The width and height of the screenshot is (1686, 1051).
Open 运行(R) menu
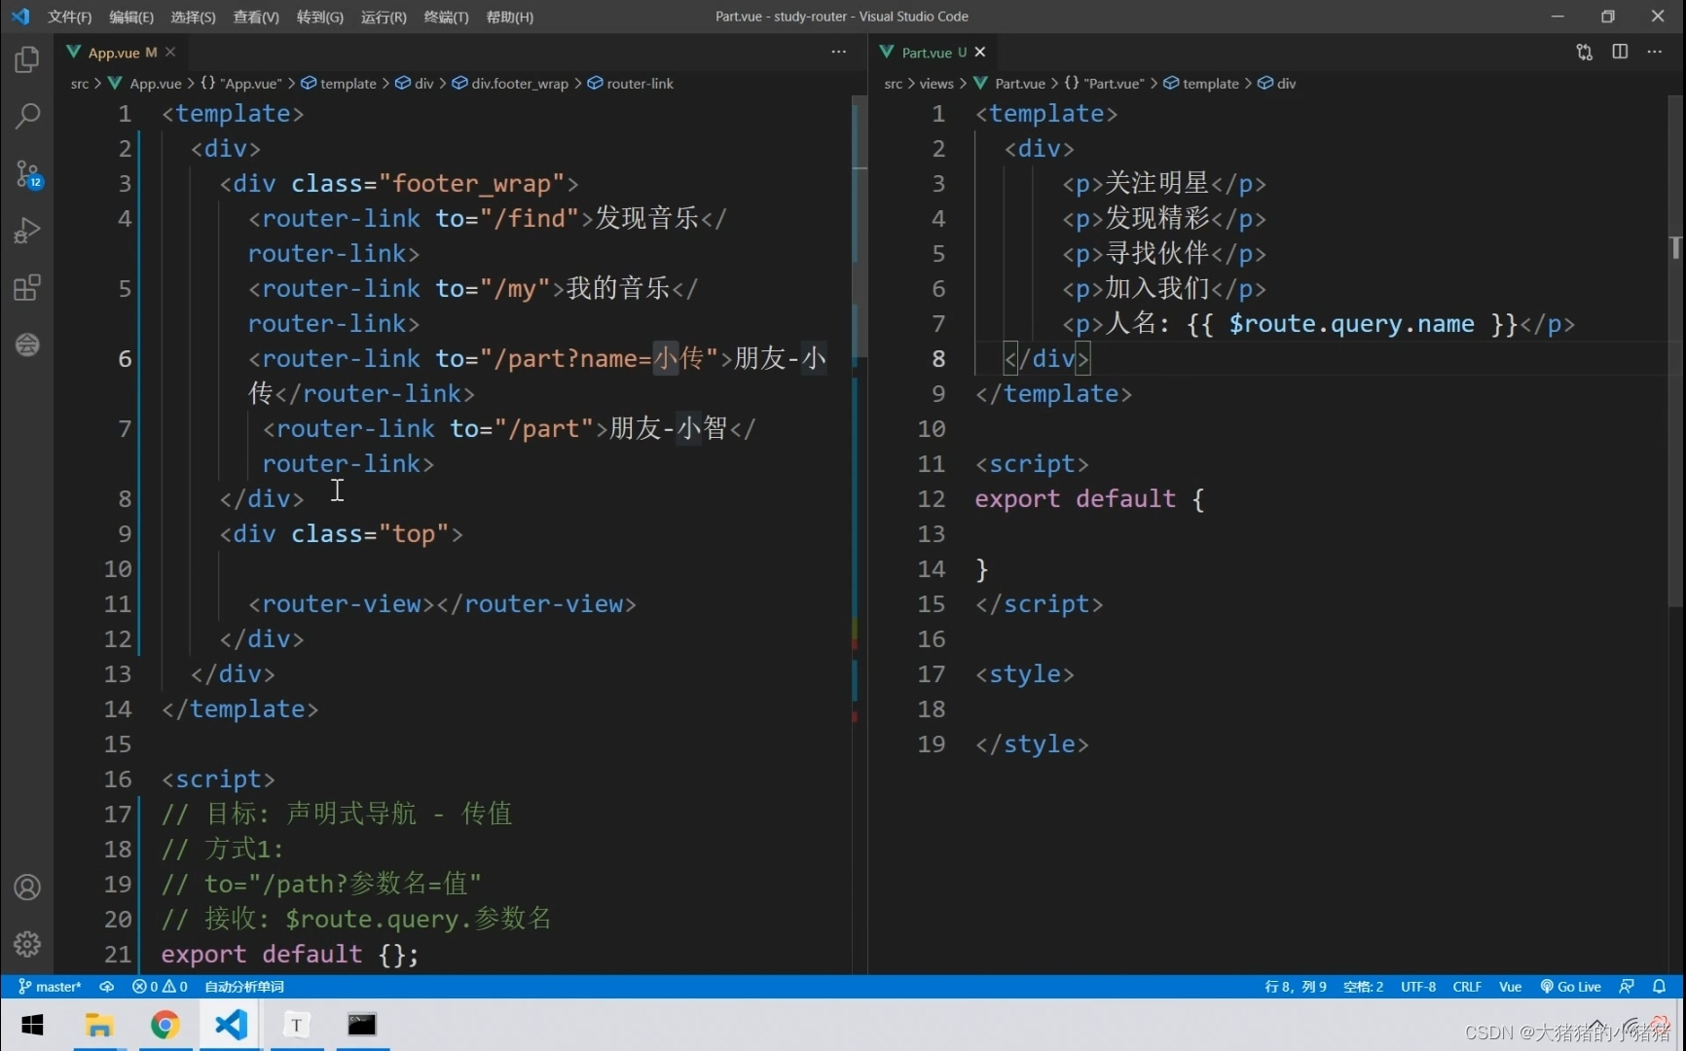coord(384,17)
